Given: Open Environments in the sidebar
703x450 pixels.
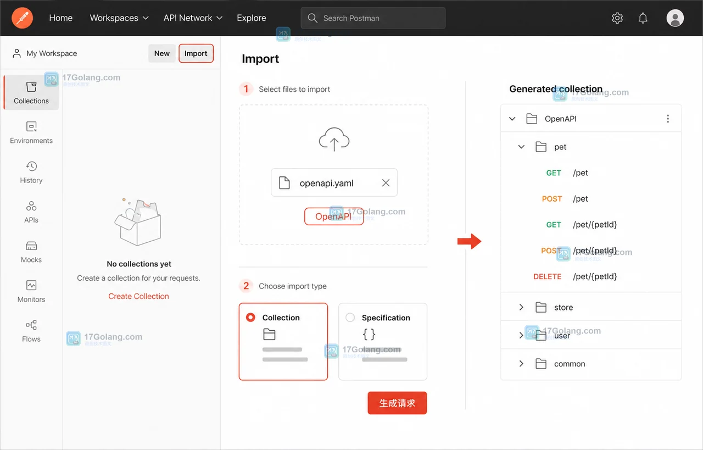Looking at the screenshot, I should (x=31, y=133).
